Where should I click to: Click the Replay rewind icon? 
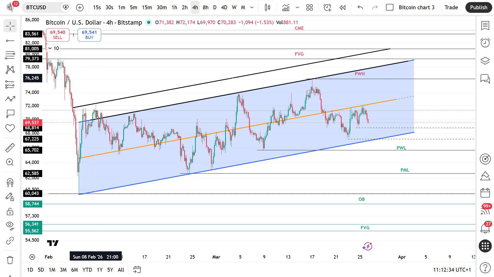point(342,7)
